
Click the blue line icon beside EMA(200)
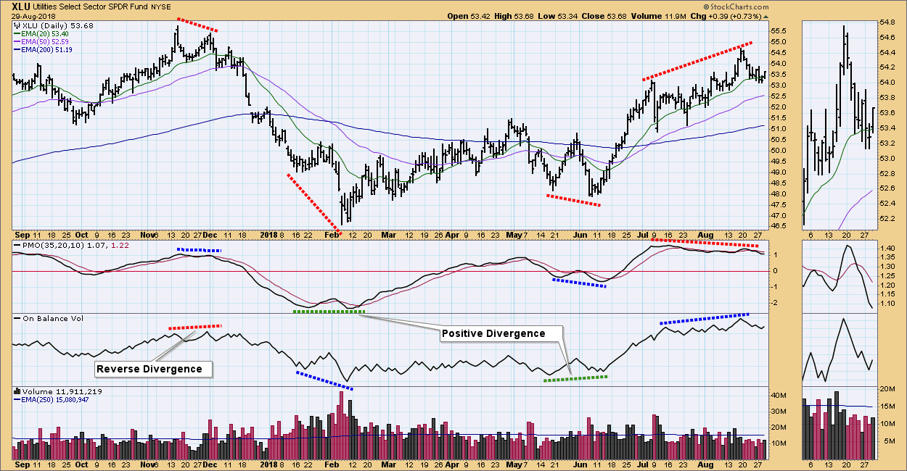[x=18, y=49]
